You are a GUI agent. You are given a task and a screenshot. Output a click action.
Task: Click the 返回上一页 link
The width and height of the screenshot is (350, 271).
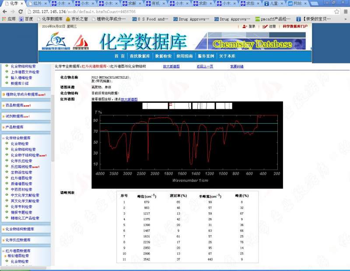click(x=205, y=66)
